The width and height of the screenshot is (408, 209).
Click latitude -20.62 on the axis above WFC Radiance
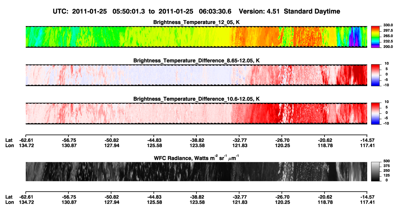click(x=325, y=140)
